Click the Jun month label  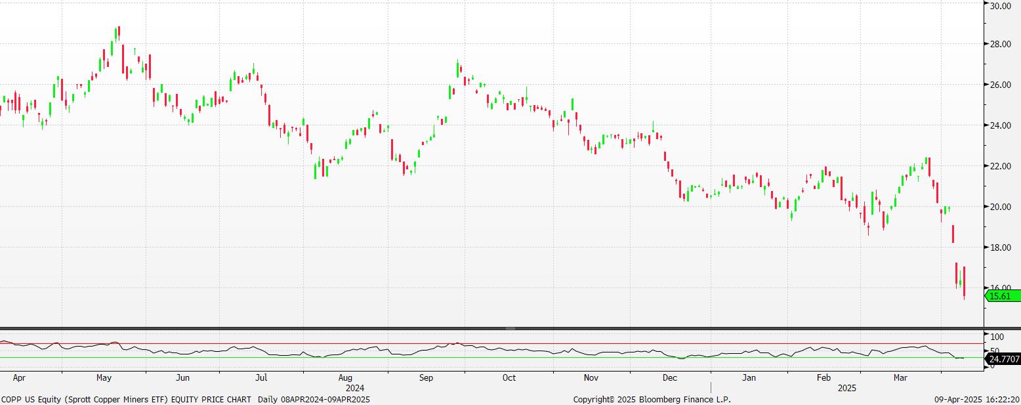(183, 378)
